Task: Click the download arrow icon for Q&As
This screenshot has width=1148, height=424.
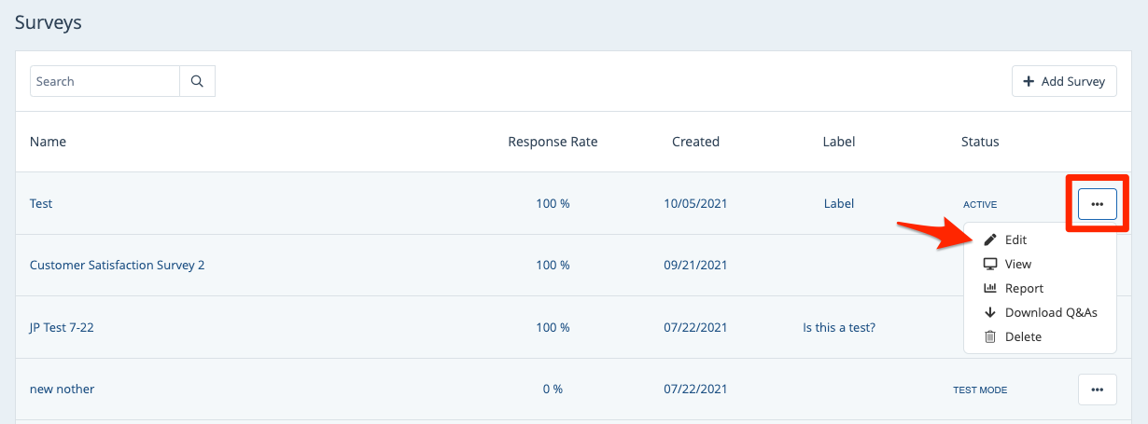Action: coord(990,312)
